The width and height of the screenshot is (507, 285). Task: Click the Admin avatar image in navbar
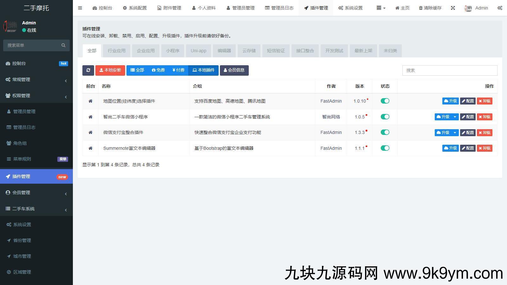pyautogui.click(x=468, y=8)
